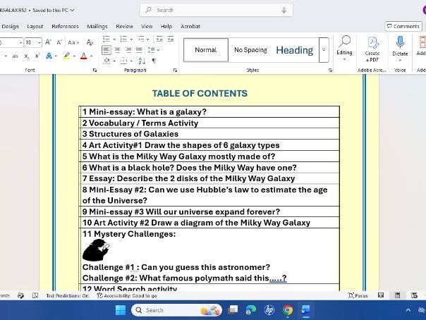Screen dimensions: 426x320
Task: Apply the Normal style
Action: (206, 50)
